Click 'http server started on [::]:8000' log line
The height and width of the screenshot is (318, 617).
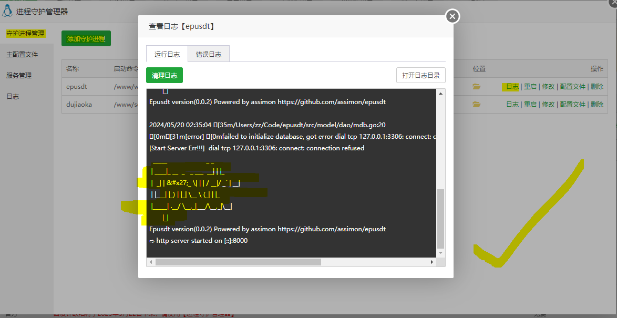tap(199, 240)
